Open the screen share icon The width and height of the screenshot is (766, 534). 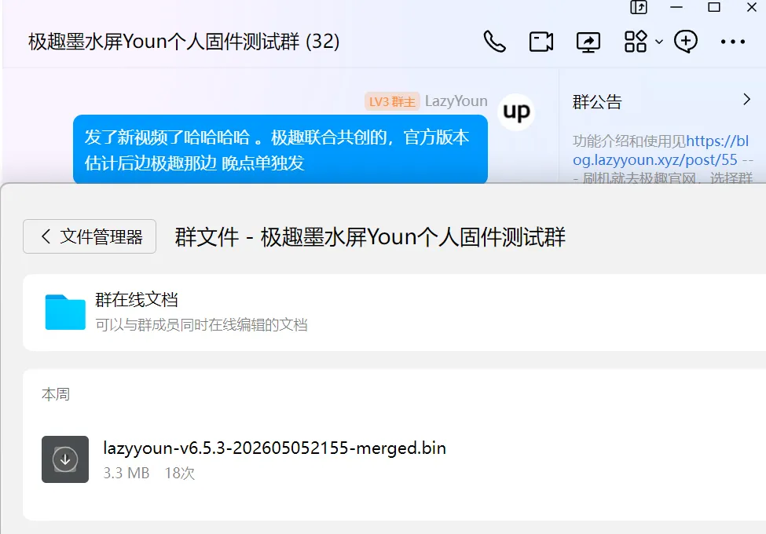point(588,42)
